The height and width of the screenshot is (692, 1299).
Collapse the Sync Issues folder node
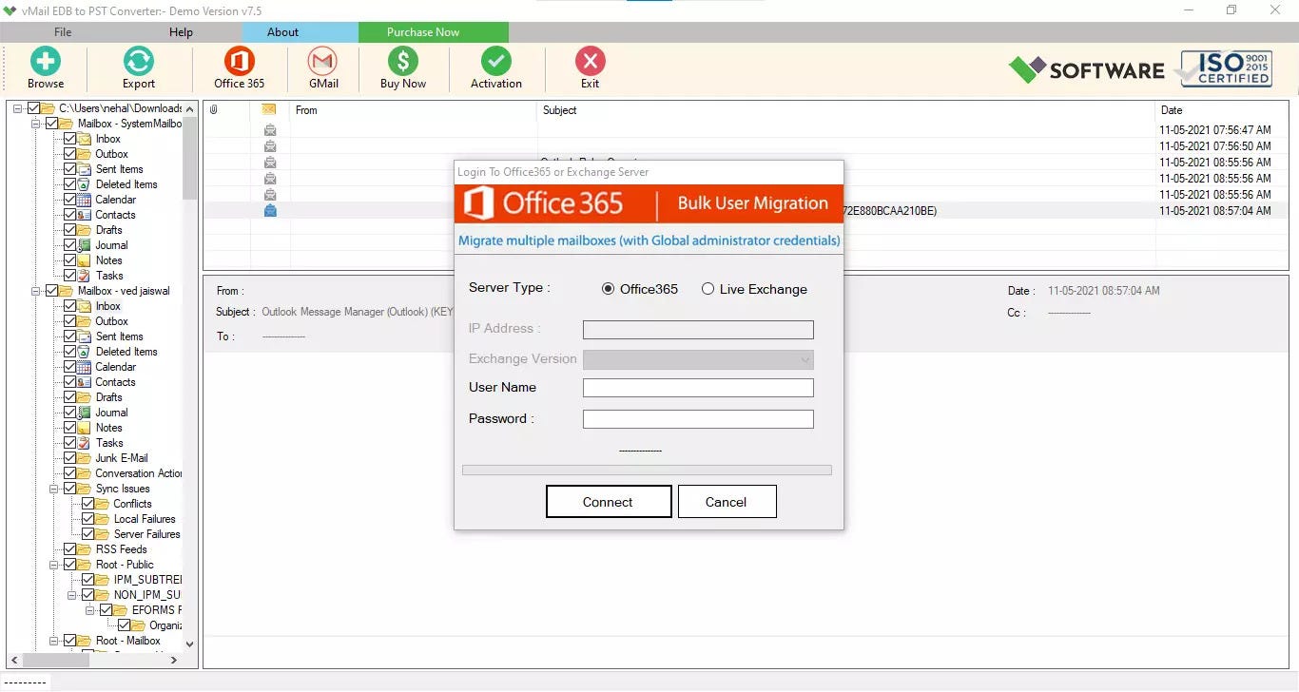coord(54,489)
